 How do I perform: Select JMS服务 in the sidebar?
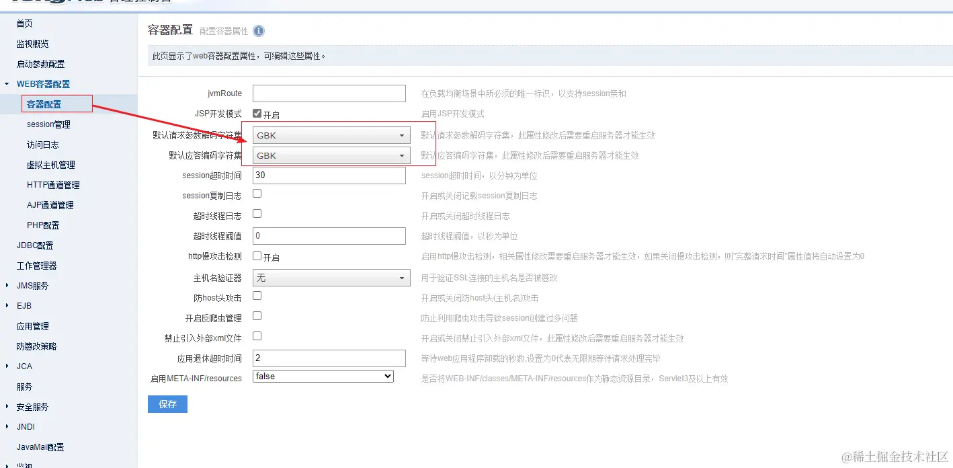pyautogui.click(x=32, y=286)
